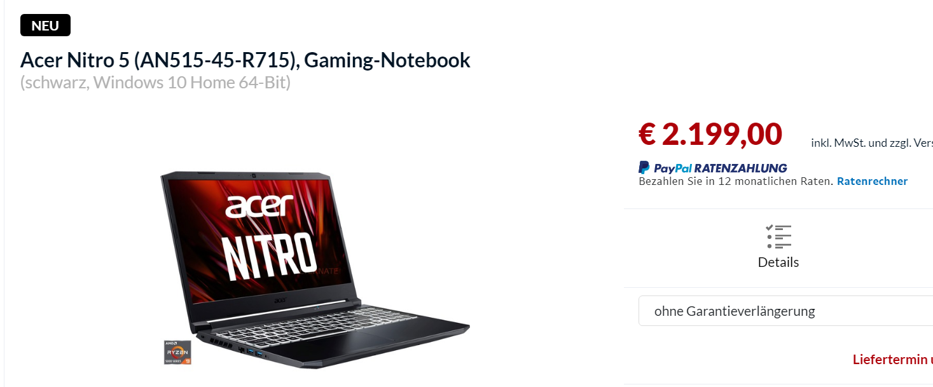Click the Details checklist icon
Viewport: 933px width, 387px height.
coord(778,236)
